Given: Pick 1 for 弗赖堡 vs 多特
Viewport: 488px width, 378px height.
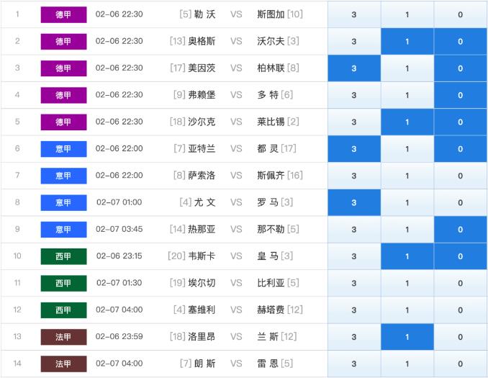Looking at the screenshot, I should point(407,95).
